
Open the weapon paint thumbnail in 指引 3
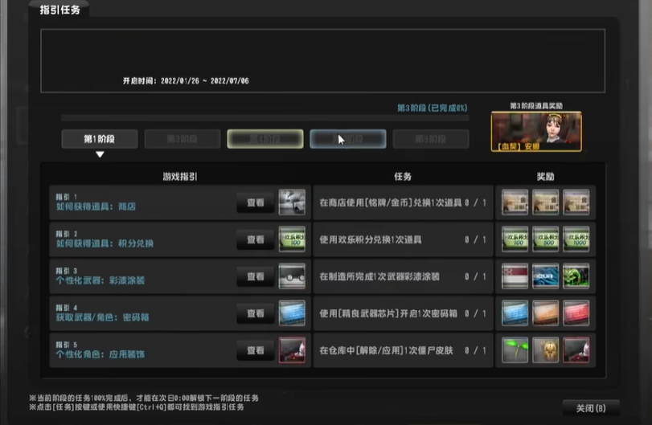pyautogui.click(x=292, y=276)
